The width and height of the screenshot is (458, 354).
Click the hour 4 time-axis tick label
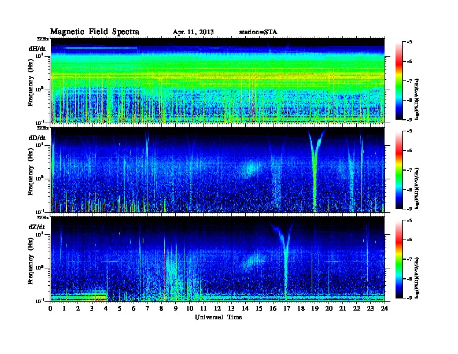(x=106, y=309)
